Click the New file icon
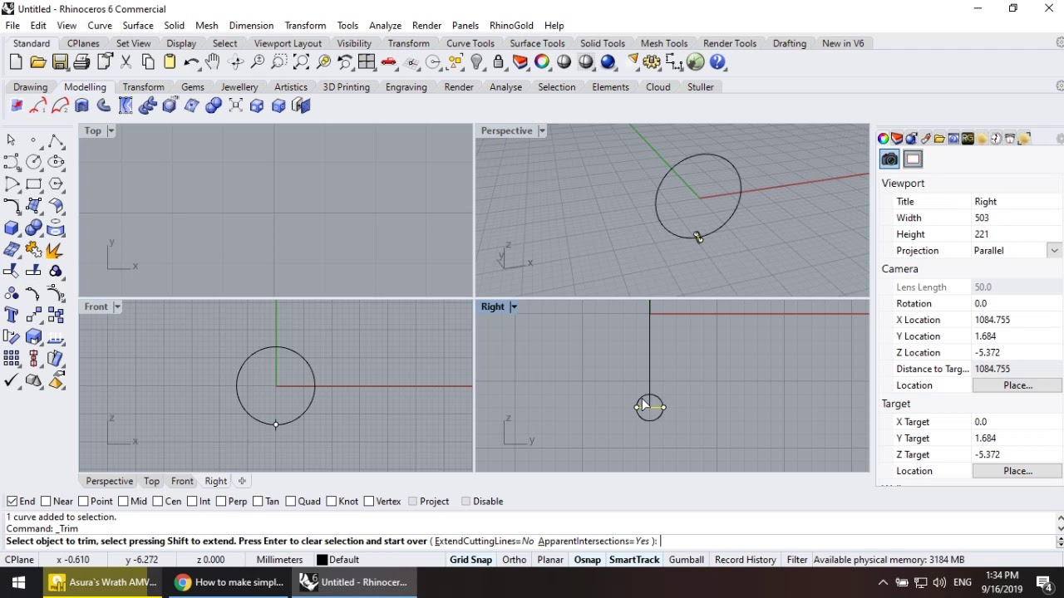 (16, 62)
